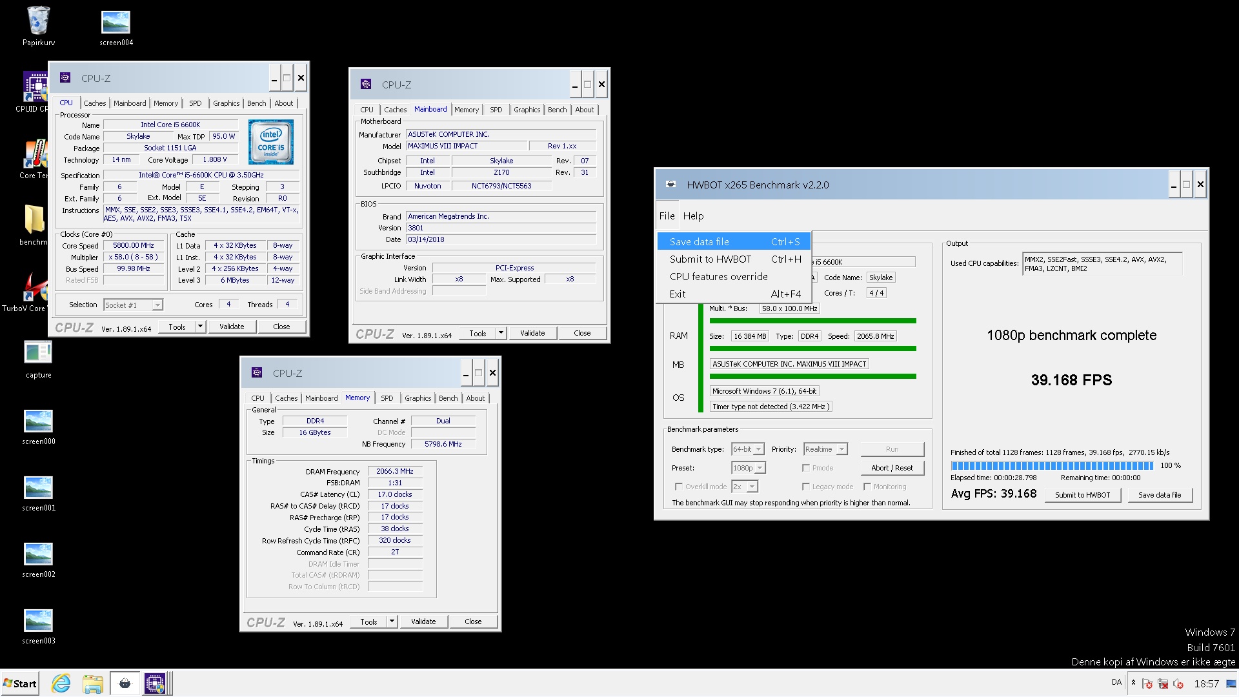The height and width of the screenshot is (697, 1239).
Task: Click the Tools button in the Memory window
Action: point(369,621)
